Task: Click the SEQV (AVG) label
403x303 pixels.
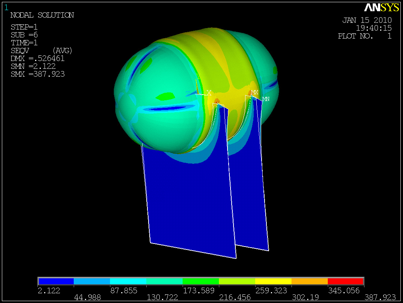Action: click(x=41, y=50)
